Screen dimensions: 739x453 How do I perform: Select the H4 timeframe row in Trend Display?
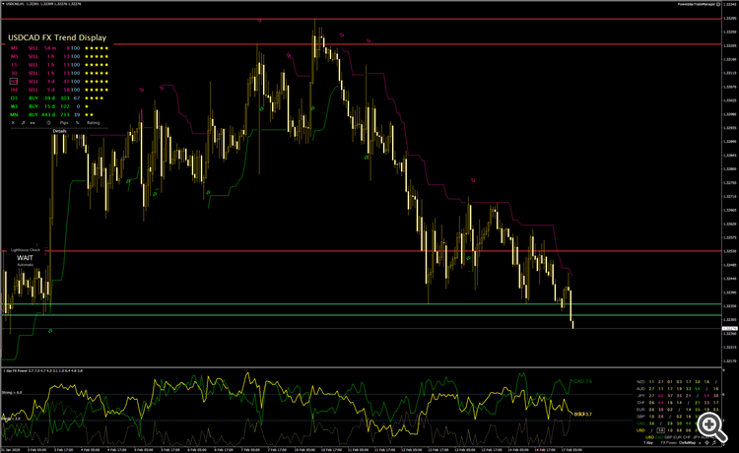[x=57, y=90]
